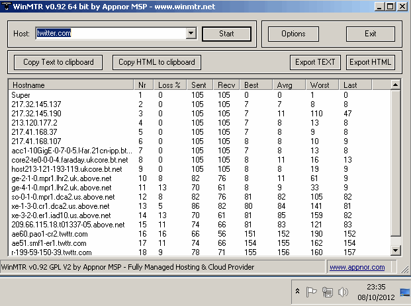The height and width of the screenshot is (306, 411).
Task: Click the status bar WinMTR v0.92 GPL text
Action: [x=128, y=267]
